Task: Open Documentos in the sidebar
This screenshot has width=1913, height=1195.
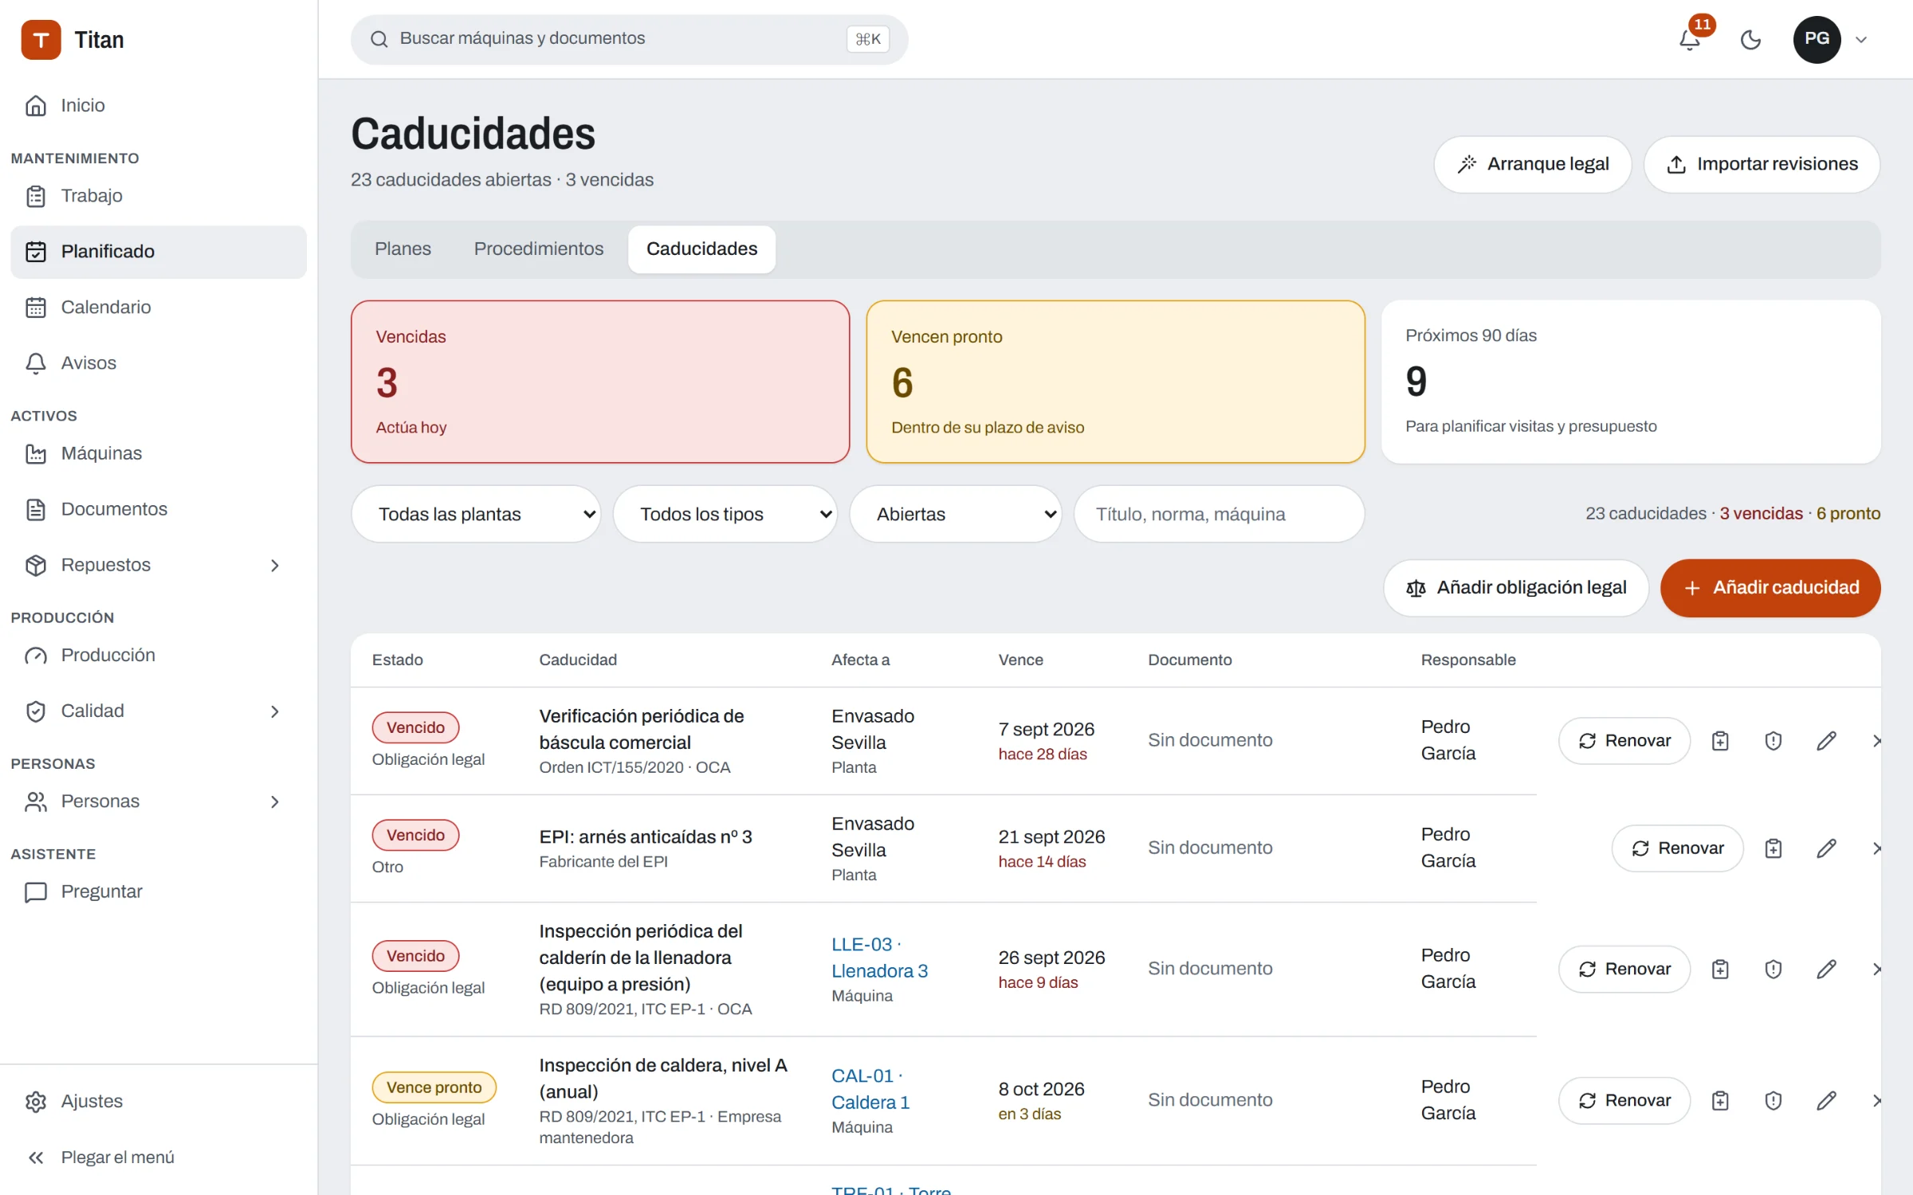Action: (x=159, y=509)
